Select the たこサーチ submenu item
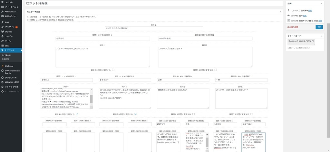This screenshot has width=330, height=152. coord(6,55)
